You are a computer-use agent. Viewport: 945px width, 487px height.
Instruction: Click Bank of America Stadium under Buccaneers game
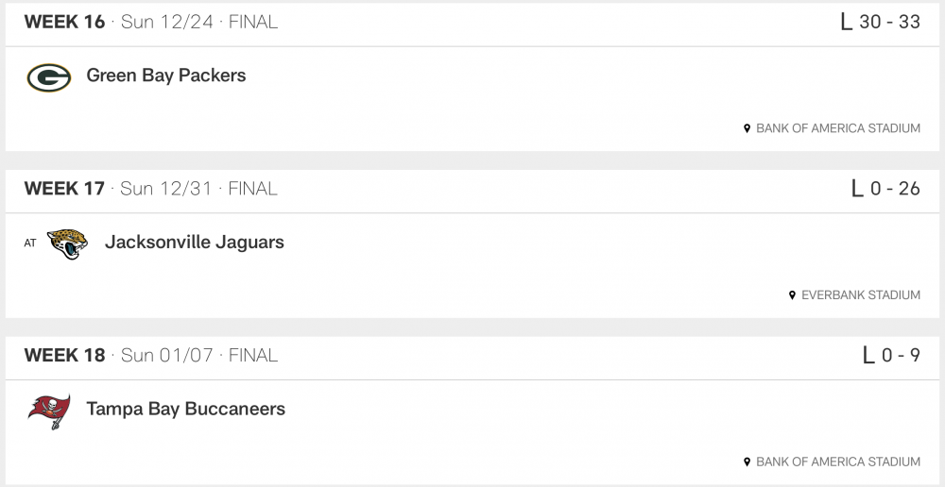tap(838, 462)
